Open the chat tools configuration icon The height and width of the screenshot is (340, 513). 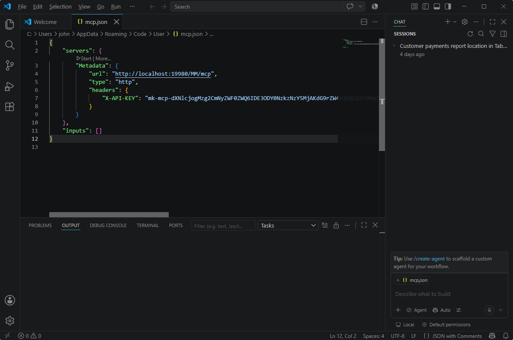point(459,310)
